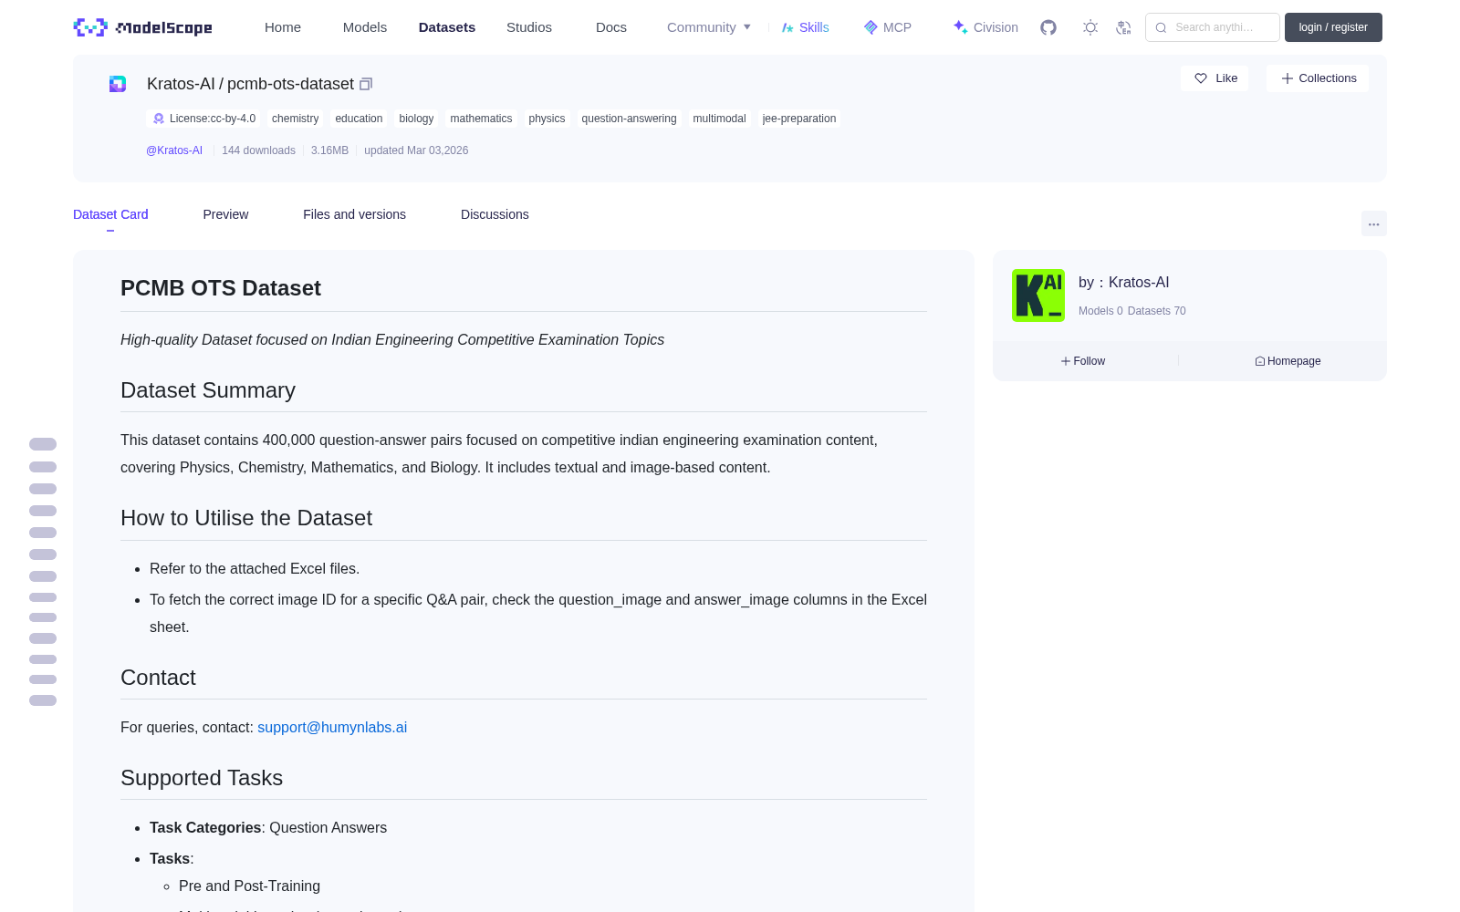
Task: Switch language with the translate icon
Action: [x=1124, y=27]
